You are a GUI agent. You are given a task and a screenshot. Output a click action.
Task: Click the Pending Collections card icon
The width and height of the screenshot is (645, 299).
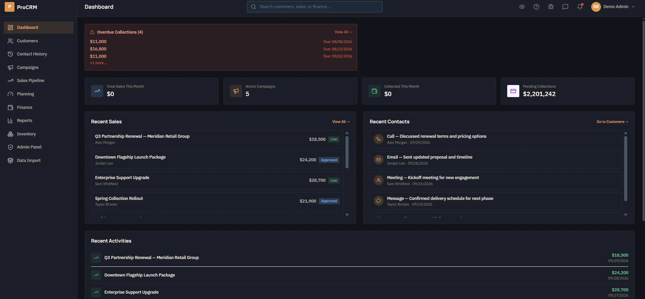pyautogui.click(x=513, y=91)
